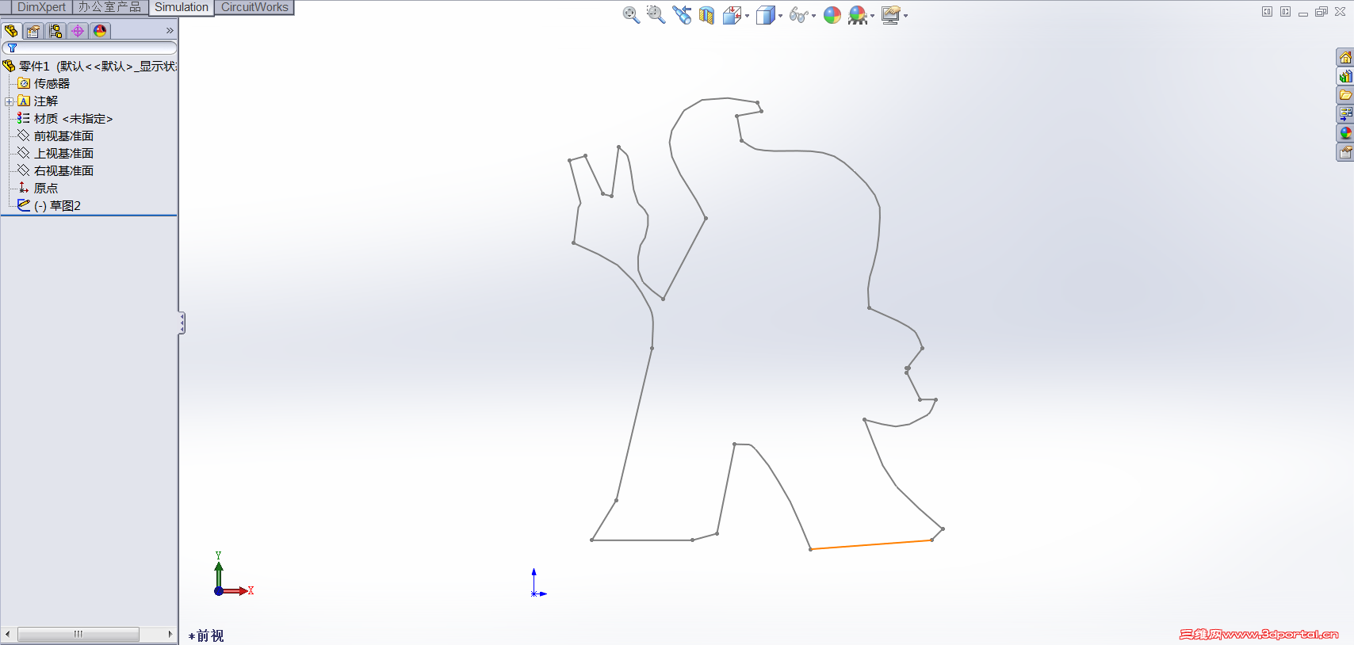Switch to the CircuitWorks tab
The image size is (1354, 645).
(254, 7)
